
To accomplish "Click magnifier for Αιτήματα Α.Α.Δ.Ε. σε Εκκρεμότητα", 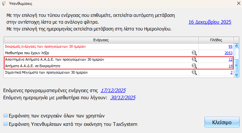I will point(194,66).
